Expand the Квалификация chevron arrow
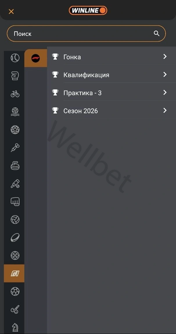Image resolution: width=176 pixels, height=334 pixels. point(165,74)
